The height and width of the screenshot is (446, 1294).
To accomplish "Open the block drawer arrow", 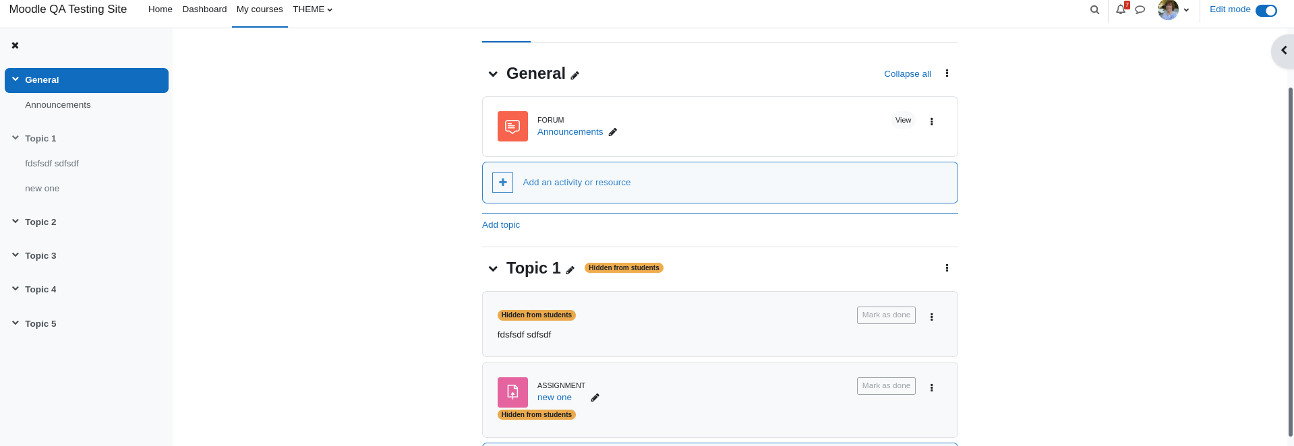I will click(1283, 51).
